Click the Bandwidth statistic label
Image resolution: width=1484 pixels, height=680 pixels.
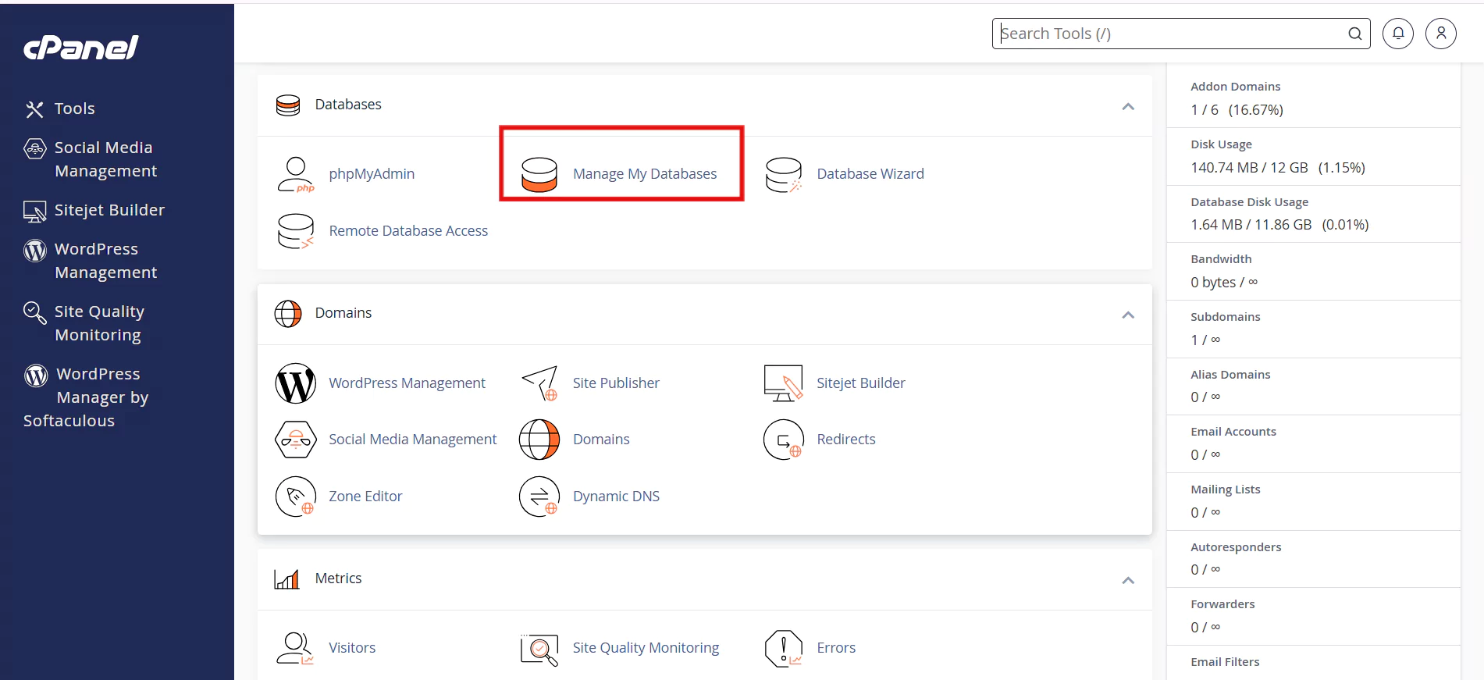[1221, 259]
